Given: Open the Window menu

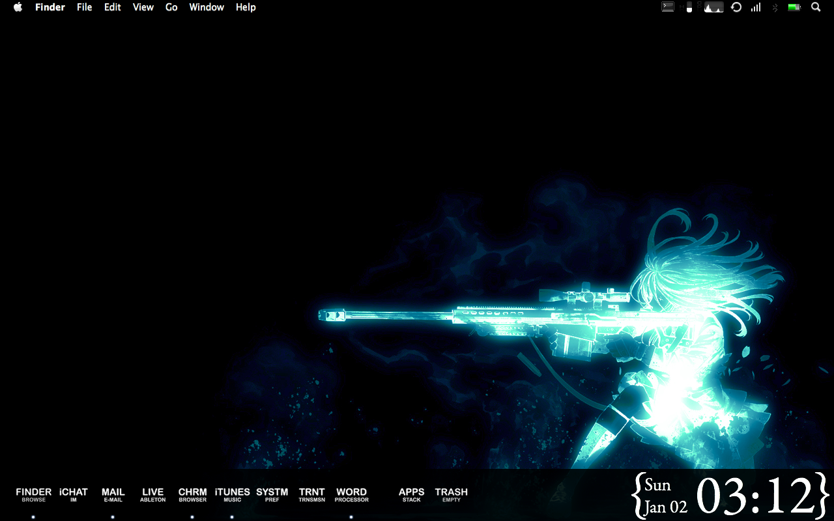Looking at the screenshot, I should [207, 7].
